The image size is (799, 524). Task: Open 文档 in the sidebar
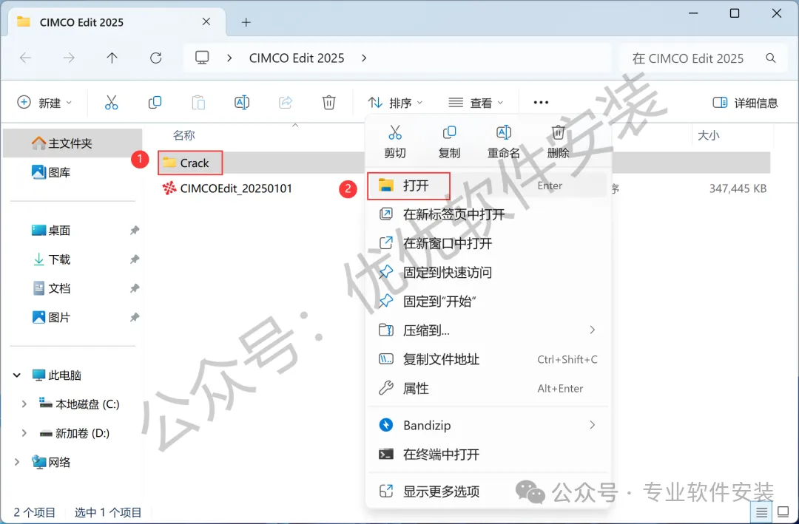(x=51, y=288)
